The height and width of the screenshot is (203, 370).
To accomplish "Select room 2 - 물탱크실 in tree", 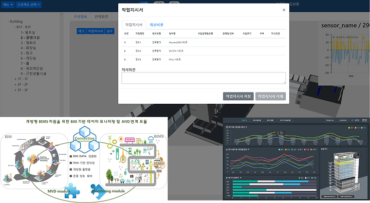I will tap(30, 38).
